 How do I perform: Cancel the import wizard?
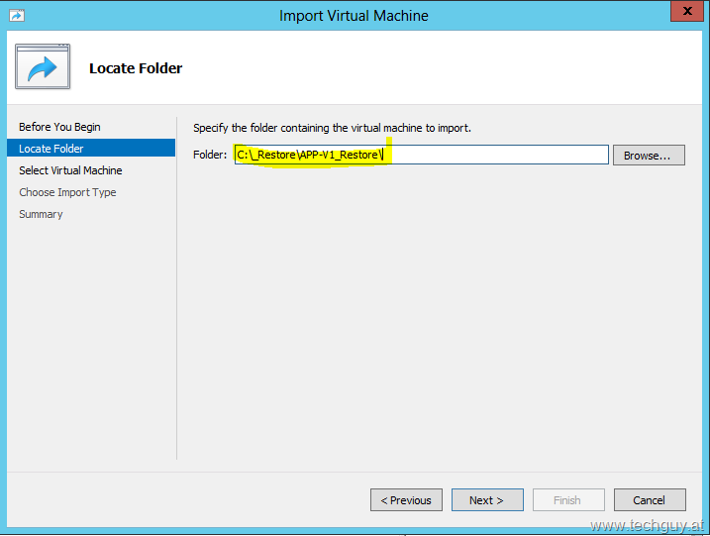pyautogui.click(x=650, y=500)
